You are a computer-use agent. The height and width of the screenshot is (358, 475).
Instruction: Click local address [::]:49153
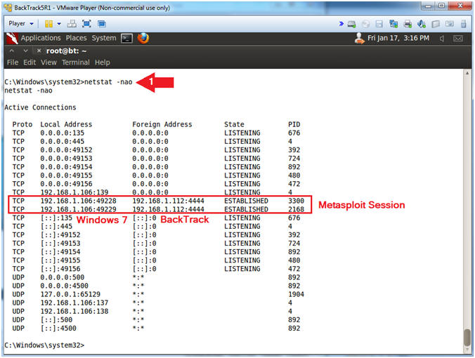click(60, 244)
